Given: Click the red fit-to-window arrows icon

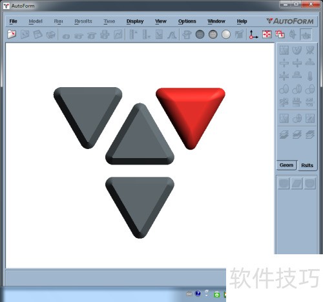Looking at the screenshot, I should tap(267, 34).
